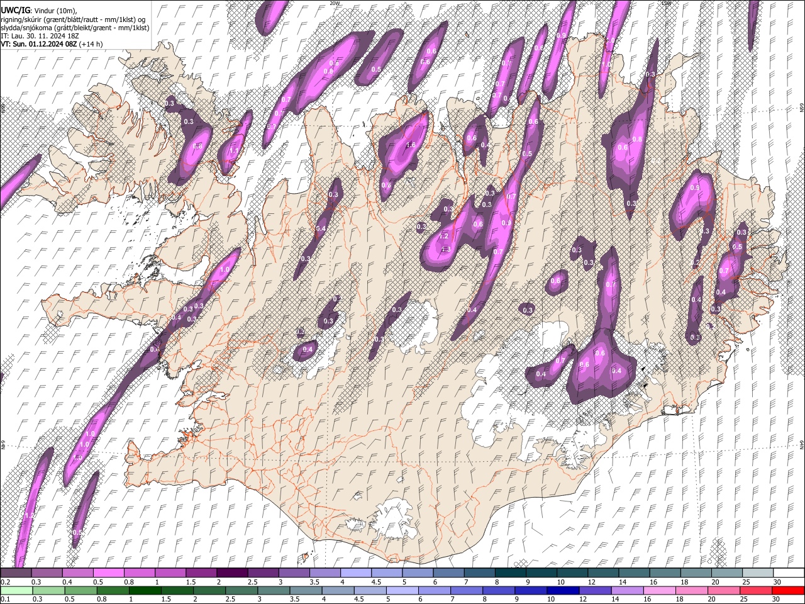Pick the medium green 0.8–1 swatch in lower legend
The width and height of the screenshot is (805, 604).
(113, 591)
